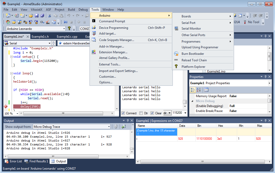Click the Stop Debugging square icon
Screen dimensions: 275x173
click(x=71, y=22)
